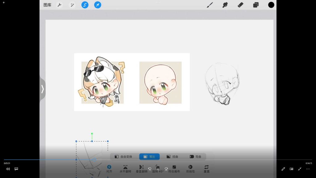316x178 pixels.
Task: Open the magic wand Adjustments menu
Action: pos(72,5)
